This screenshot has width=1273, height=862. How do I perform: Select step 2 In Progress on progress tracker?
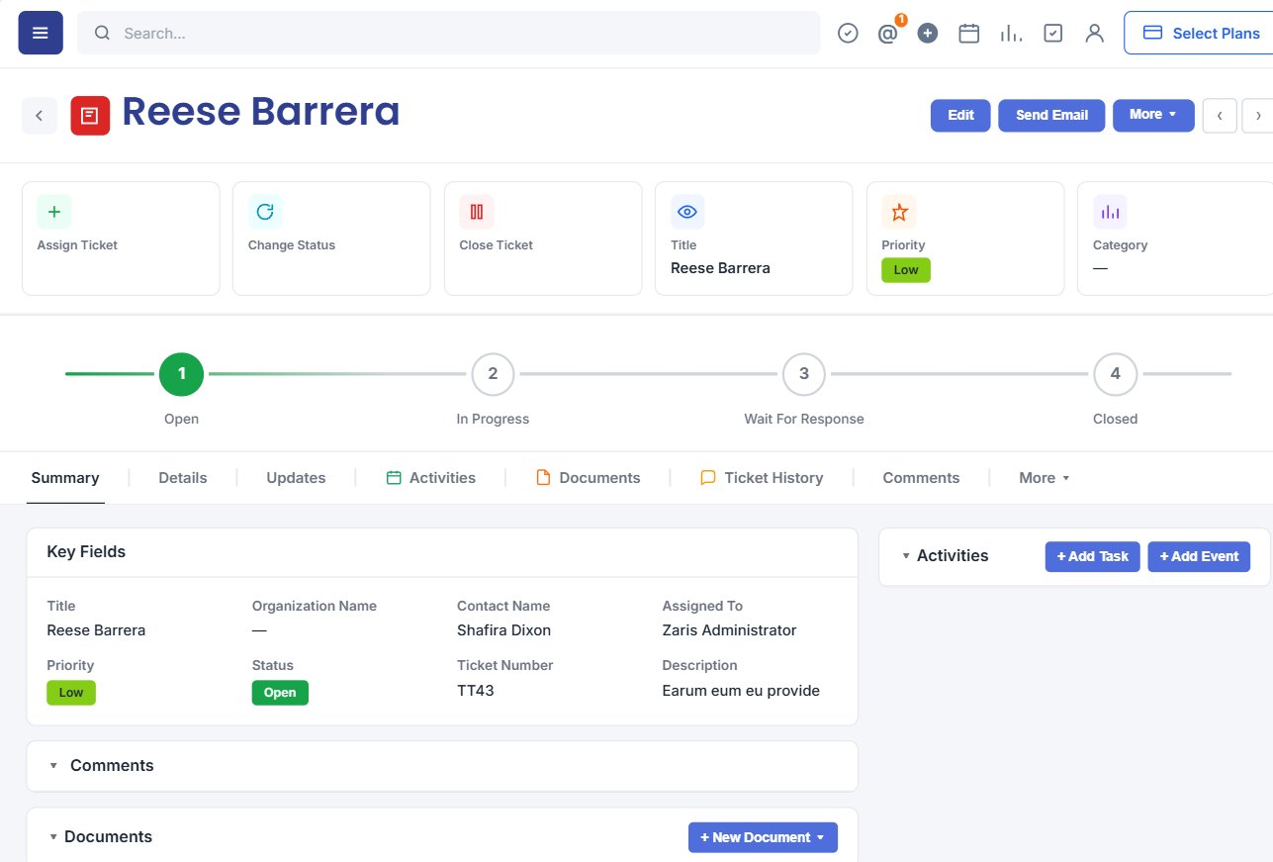[x=493, y=374]
